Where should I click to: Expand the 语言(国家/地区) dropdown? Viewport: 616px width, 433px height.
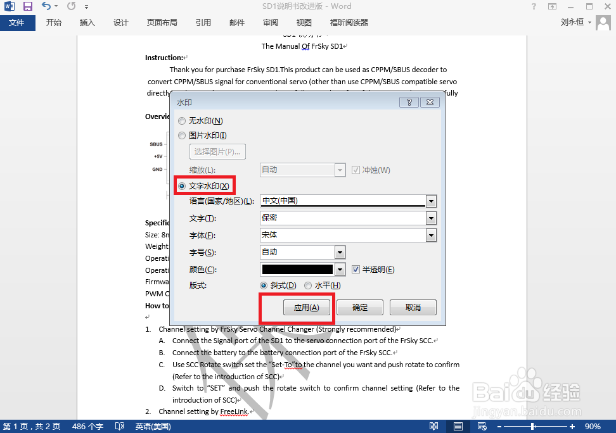click(431, 201)
